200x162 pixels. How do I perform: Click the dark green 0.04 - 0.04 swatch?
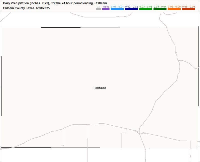coord(160,9)
